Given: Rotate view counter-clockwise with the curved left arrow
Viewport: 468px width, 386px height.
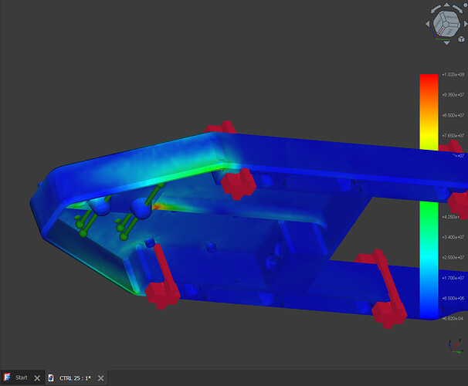Looking at the screenshot, I should click(x=434, y=9).
